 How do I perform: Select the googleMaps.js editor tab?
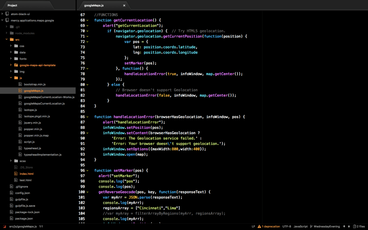94,5
